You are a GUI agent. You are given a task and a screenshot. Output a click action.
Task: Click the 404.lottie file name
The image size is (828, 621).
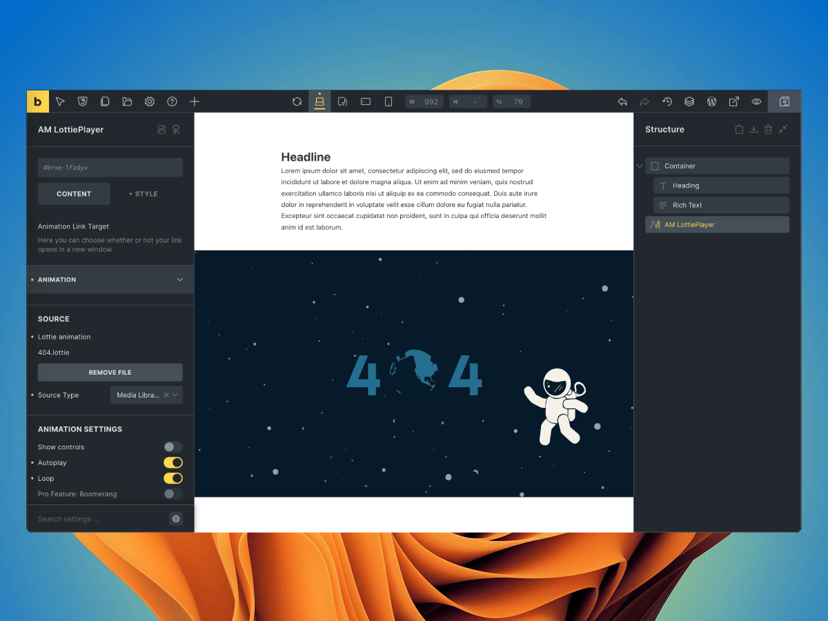54,353
